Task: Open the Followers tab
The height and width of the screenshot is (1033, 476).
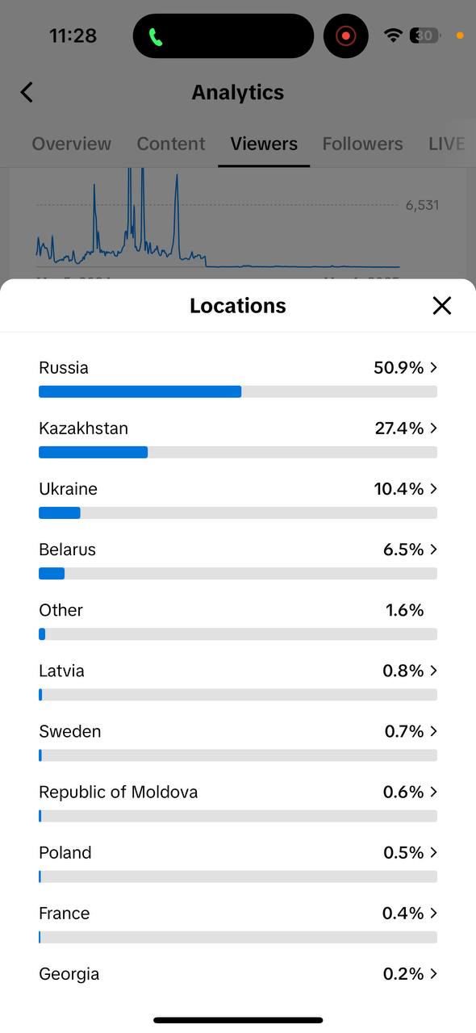Action: pos(362,144)
